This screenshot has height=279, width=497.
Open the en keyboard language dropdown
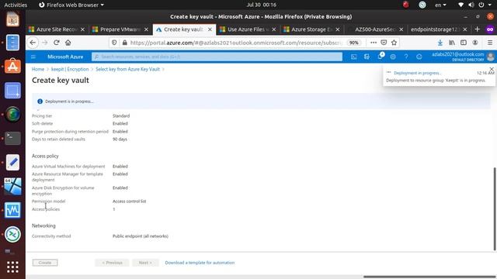(440, 5)
